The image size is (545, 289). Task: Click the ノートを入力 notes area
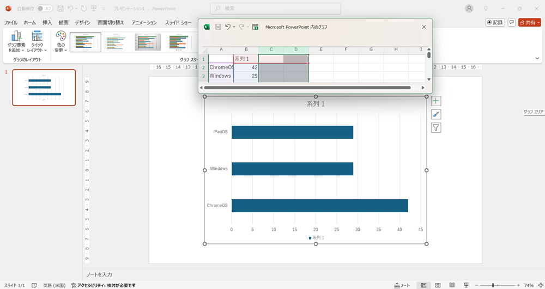pyautogui.click(x=99, y=274)
